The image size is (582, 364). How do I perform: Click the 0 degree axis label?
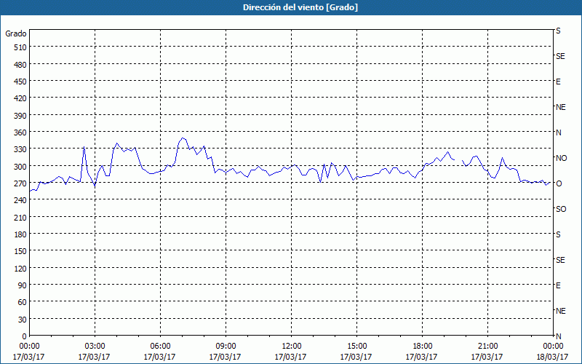point(25,336)
